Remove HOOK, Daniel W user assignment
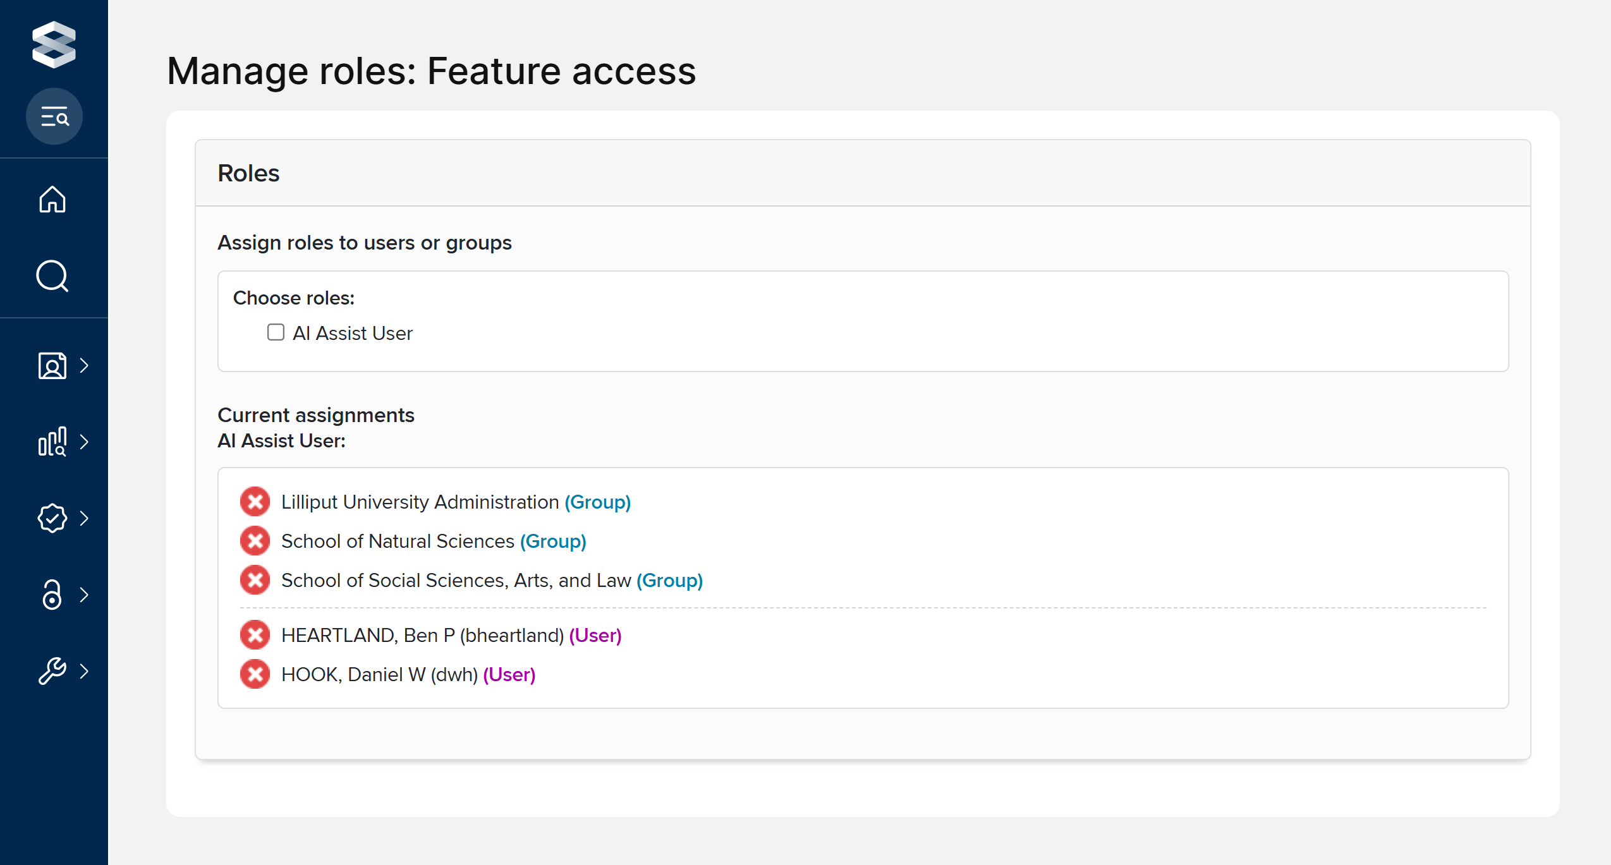 (x=255, y=674)
